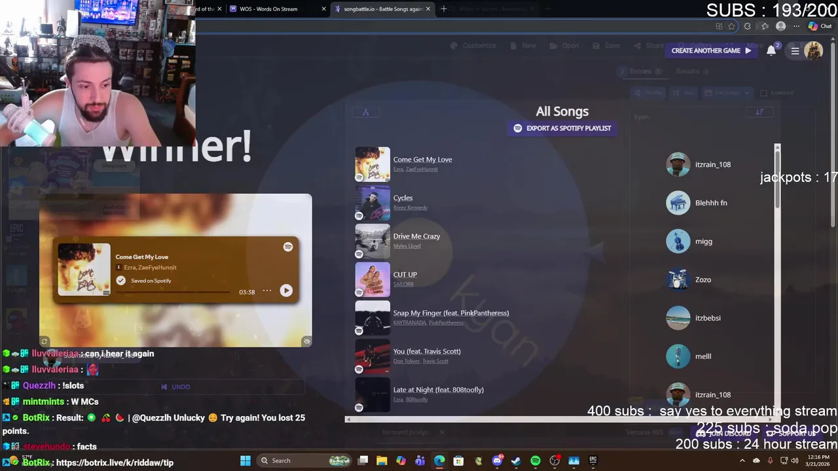Open Come Get My Love song thumbnail in list
Screen dimensions: 838x471
coord(373,164)
